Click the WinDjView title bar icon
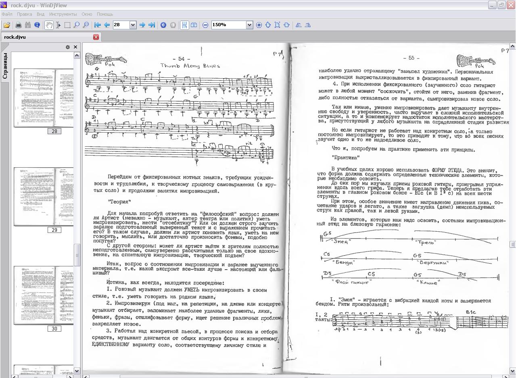516x378 pixels. (4, 5)
